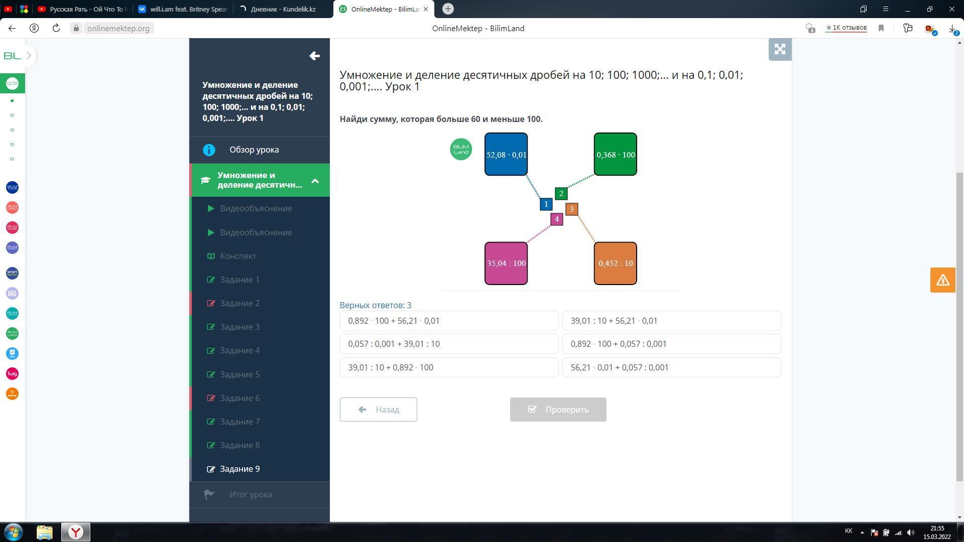The height and width of the screenshot is (542, 964).
Task: Select answer 39,01 : 10 + 56,21 · 0,01
Action: pos(671,321)
